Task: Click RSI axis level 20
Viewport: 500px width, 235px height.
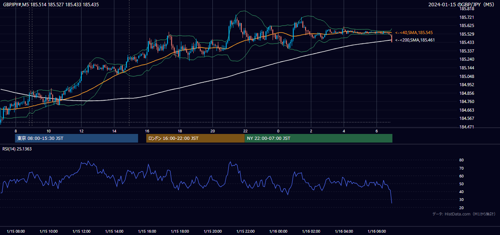Action: pos(461,208)
